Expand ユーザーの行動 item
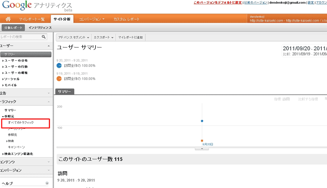This screenshot has width=327, height=188. coord(15,67)
